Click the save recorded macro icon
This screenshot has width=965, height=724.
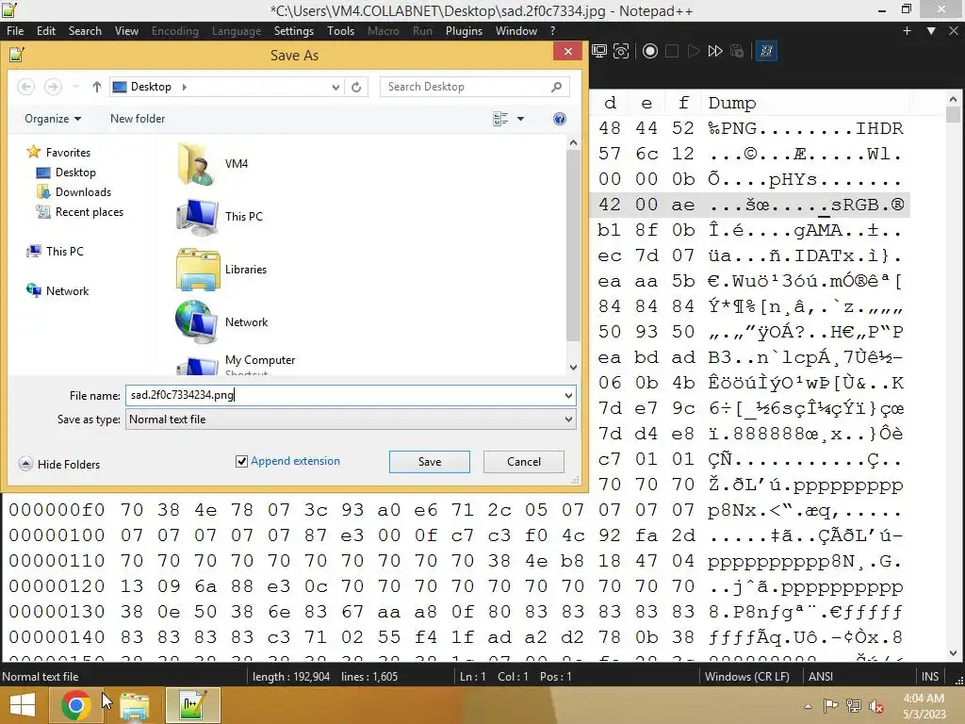coord(737,51)
